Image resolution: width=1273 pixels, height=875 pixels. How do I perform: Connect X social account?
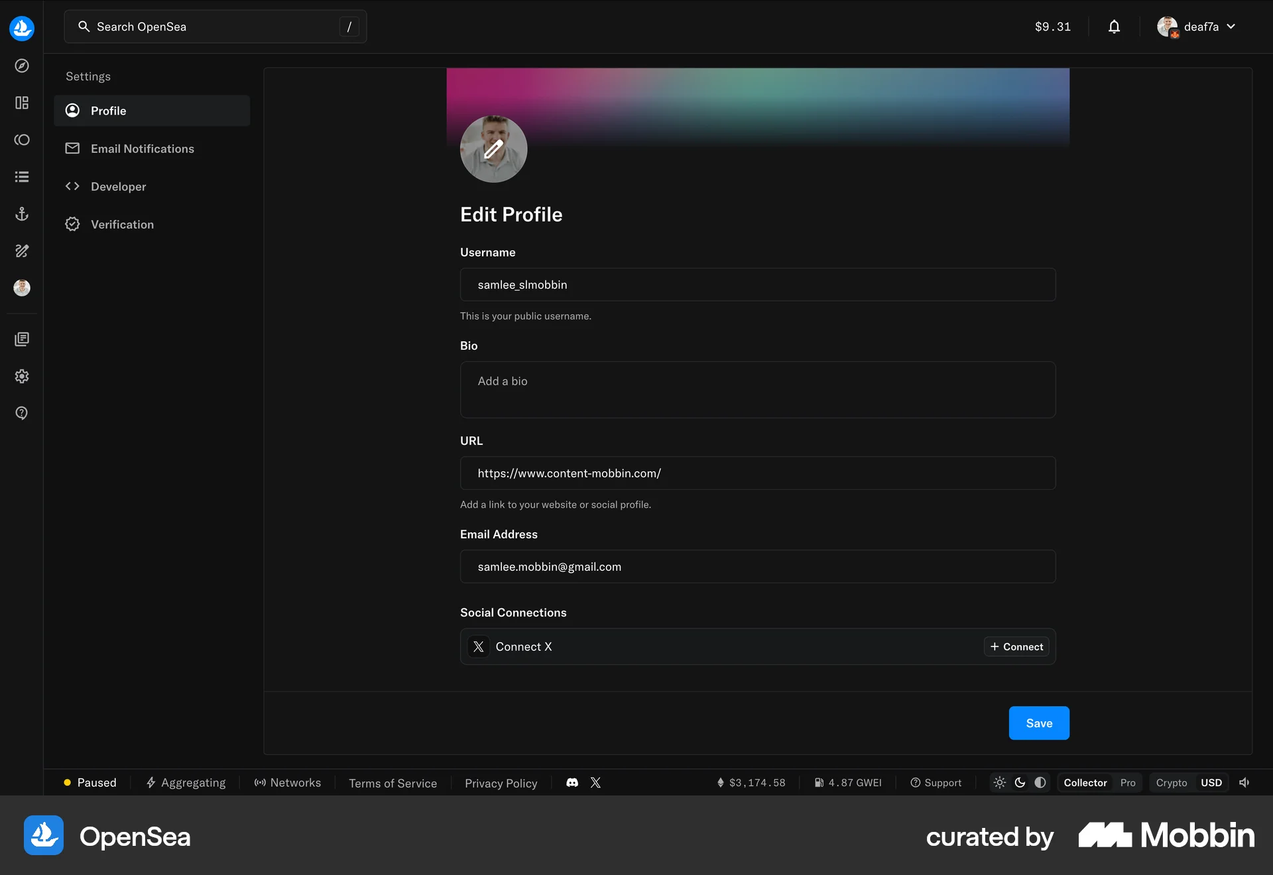[1016, 646]
